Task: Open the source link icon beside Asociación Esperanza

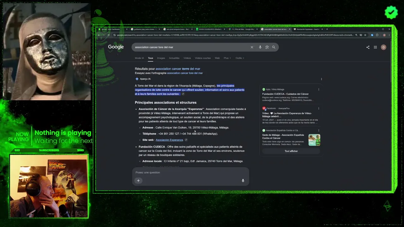Action: tap(186, 140)
